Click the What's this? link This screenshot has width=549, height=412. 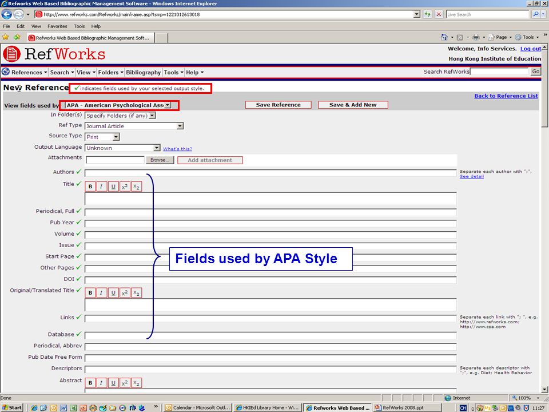click(177, 149)
